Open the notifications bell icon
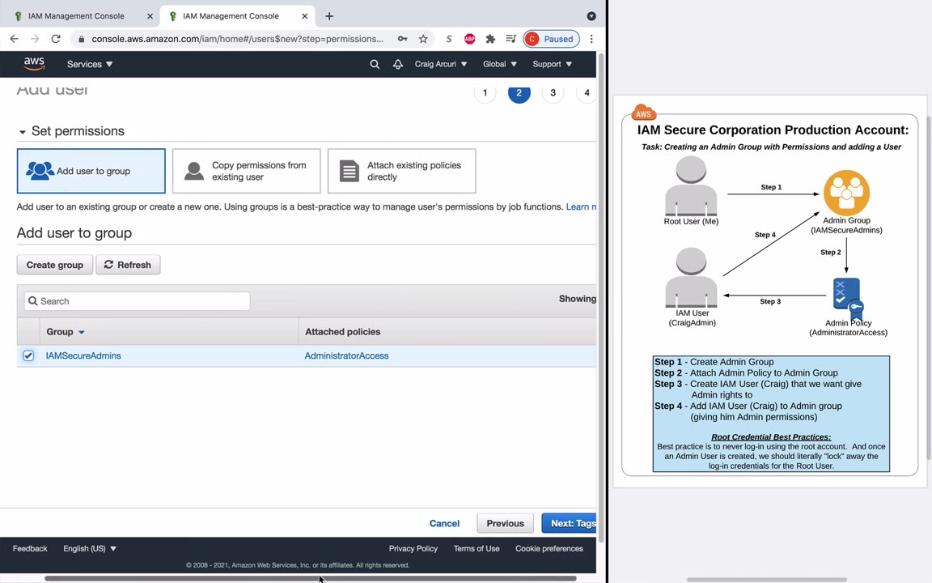This screenshot has height=583, width=932. tap(398, 64)
